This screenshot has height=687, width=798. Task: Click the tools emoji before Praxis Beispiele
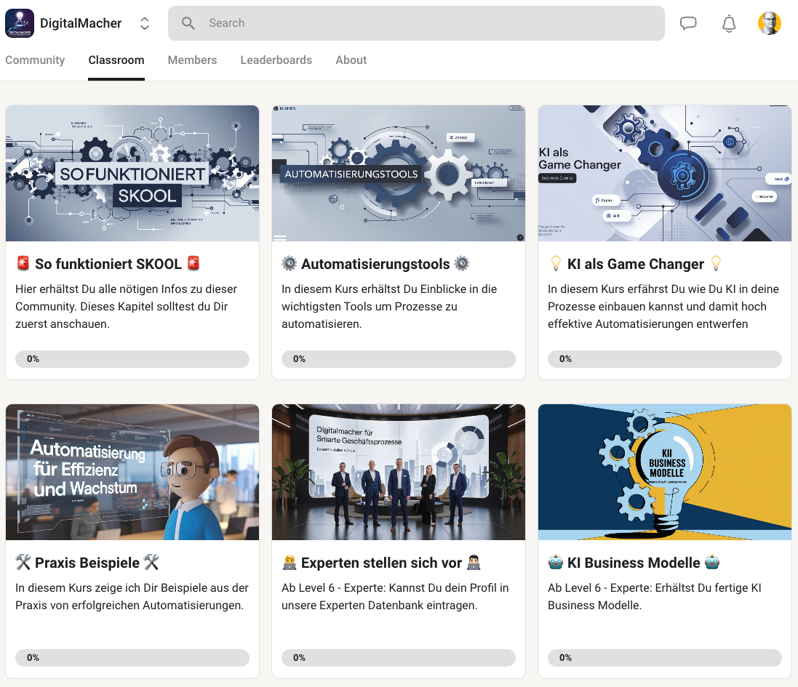23,563
